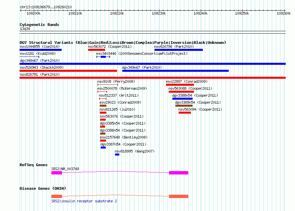Image resolution: width=295 pixels, height=211 pixels.
Task: Click nsv526943 (Shaikh2009) label
Action: pyautogui.click(x=42, y=67)
